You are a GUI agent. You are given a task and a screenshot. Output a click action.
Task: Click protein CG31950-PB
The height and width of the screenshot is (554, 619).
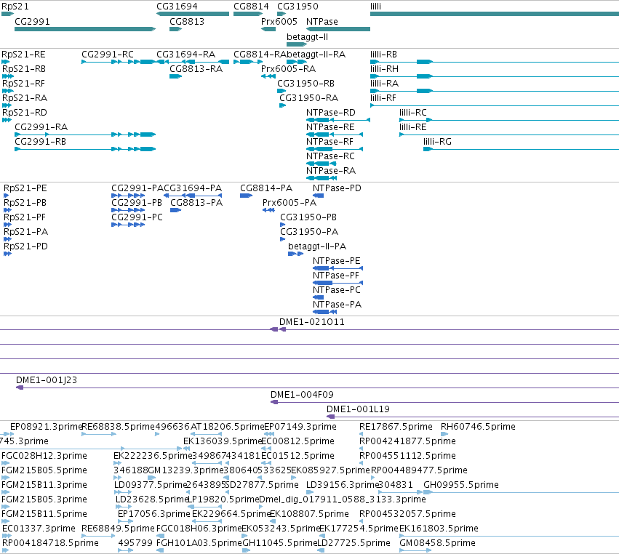308,217
